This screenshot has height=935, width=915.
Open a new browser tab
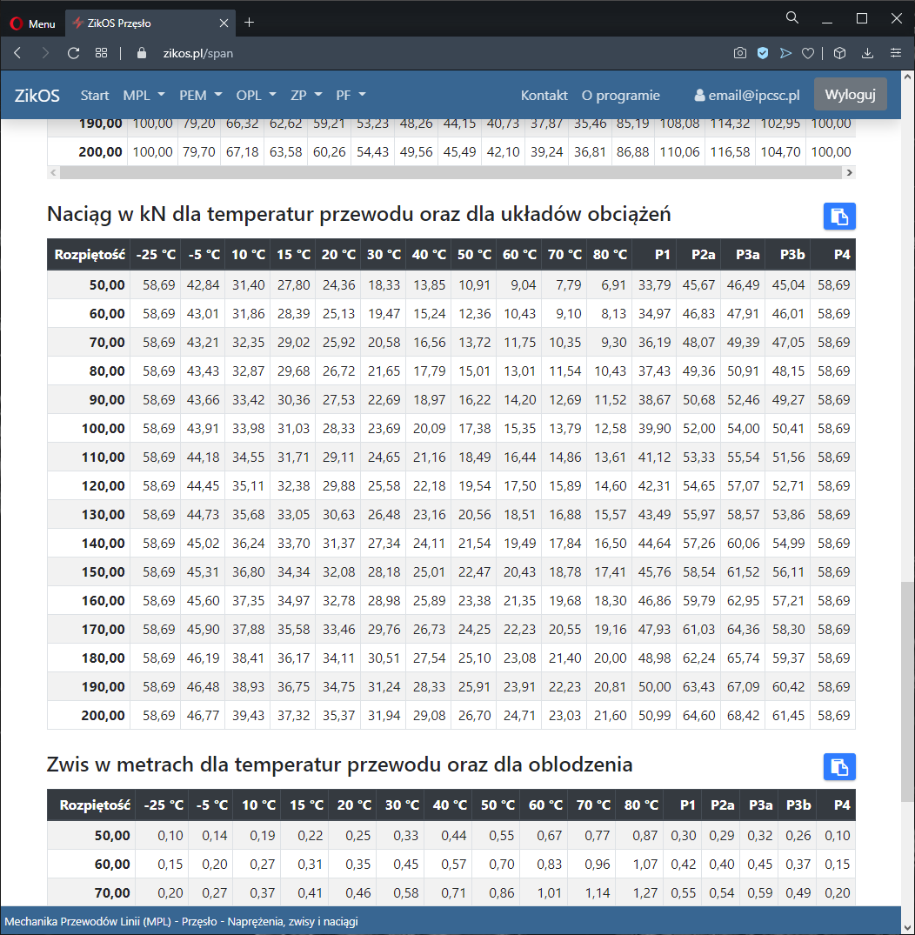click(250, 23)
